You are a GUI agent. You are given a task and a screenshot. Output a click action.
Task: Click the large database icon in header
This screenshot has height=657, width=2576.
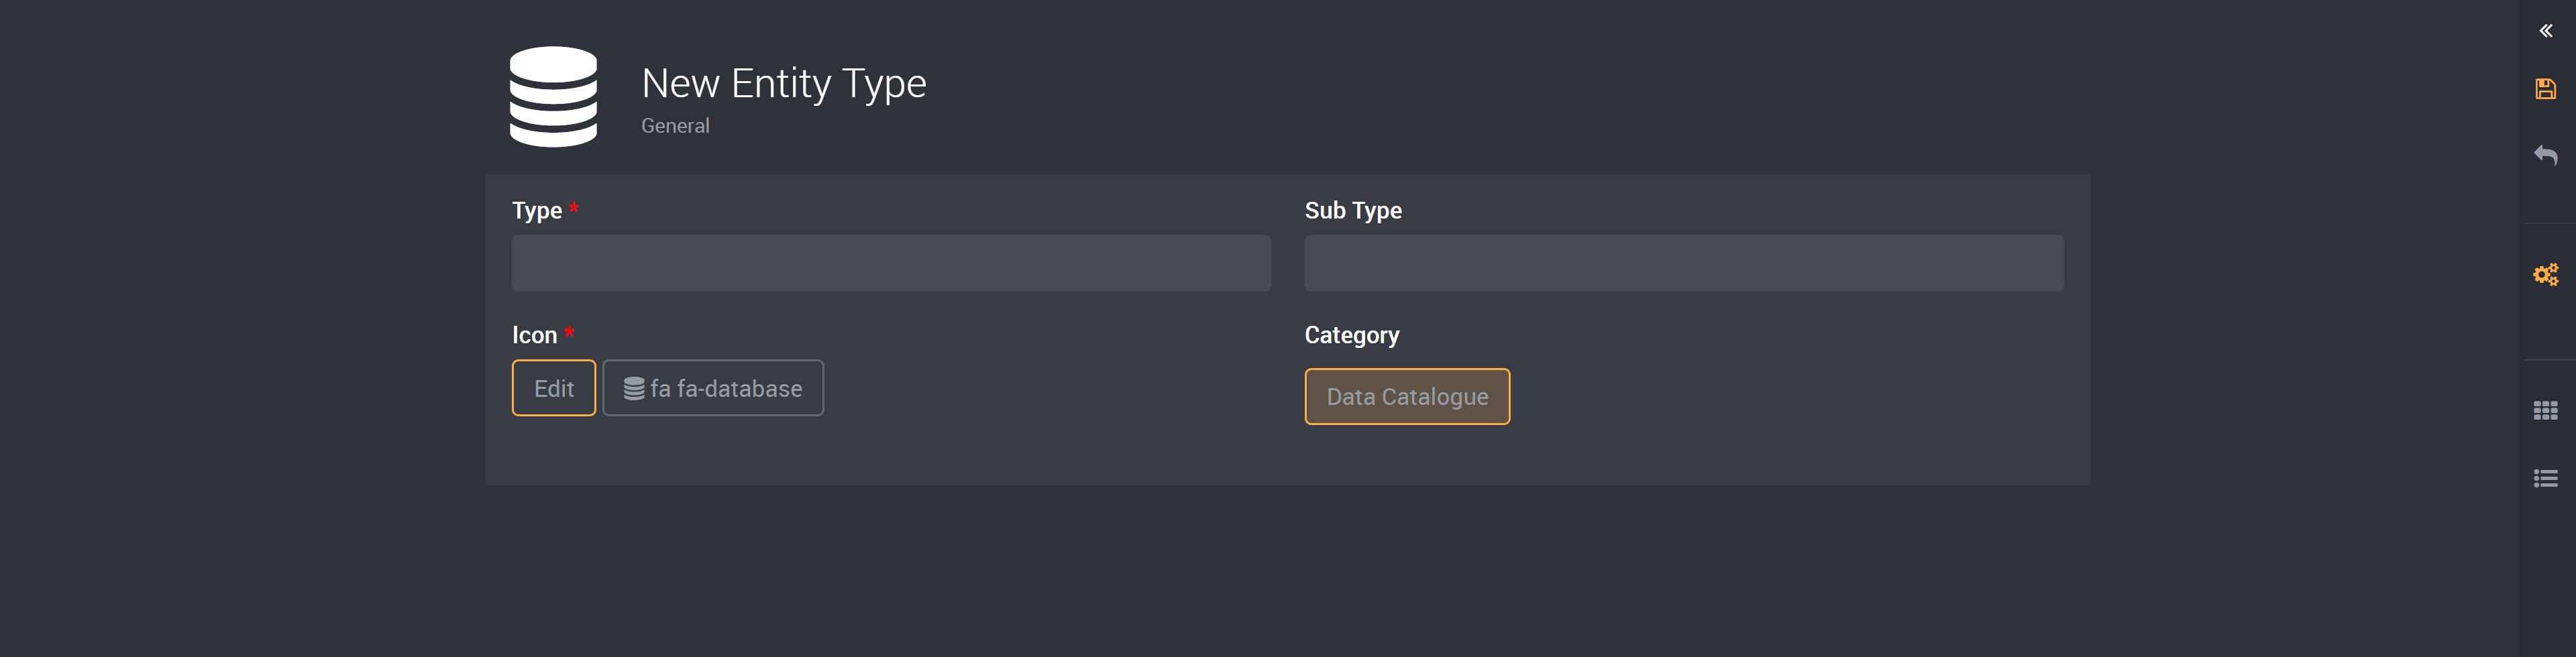click(x=553, y=97)
